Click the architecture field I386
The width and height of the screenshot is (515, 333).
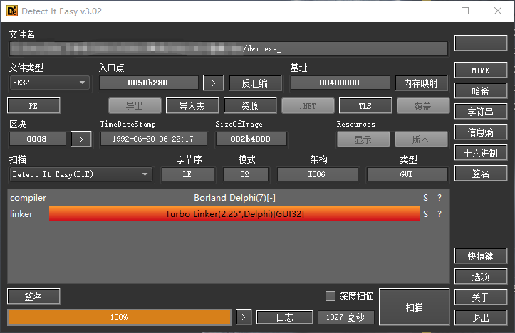317,174
